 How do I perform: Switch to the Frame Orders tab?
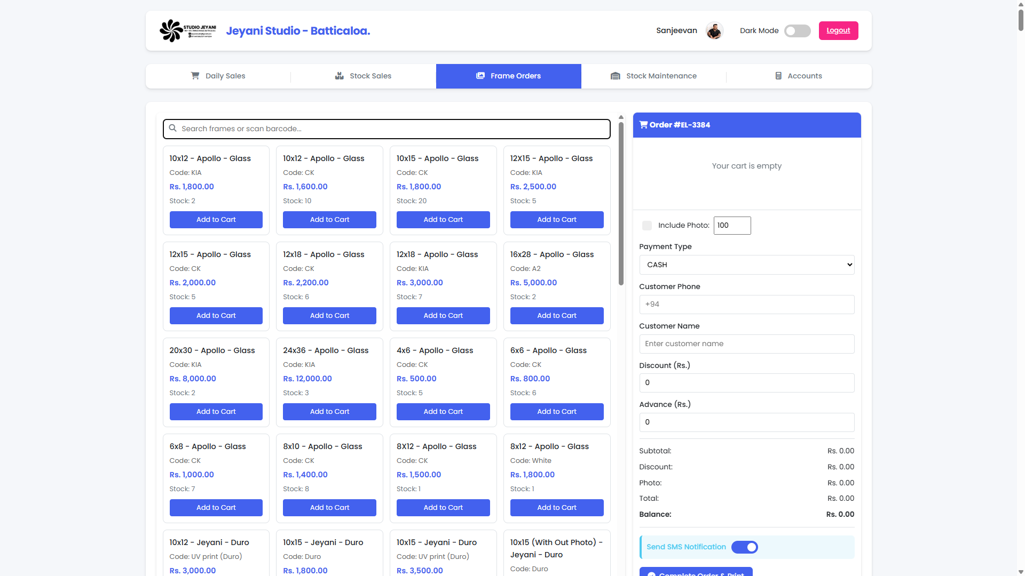tap(508, 76)
